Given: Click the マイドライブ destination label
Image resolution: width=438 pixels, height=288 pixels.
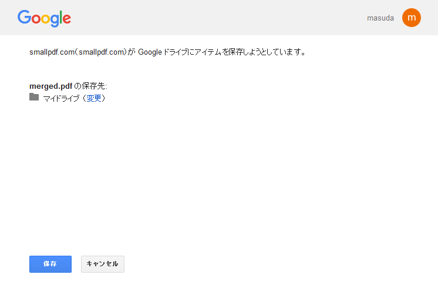Looking at the screenshot, I should coord(61,98).
